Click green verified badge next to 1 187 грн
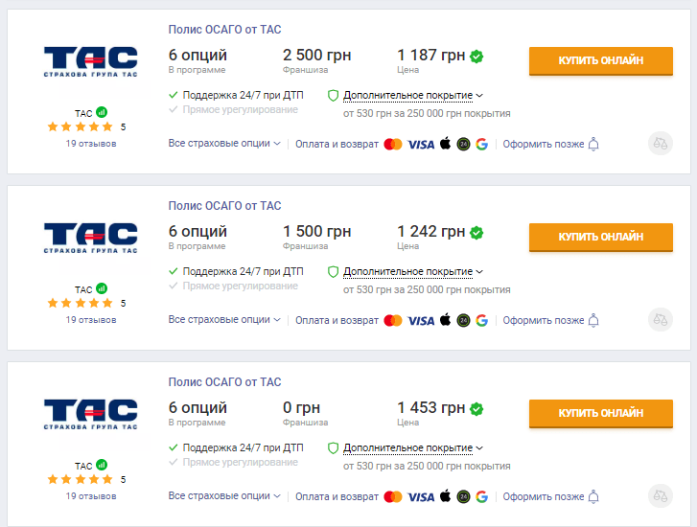697x527 pixels. pyautogui.click(x=476, y=57)
